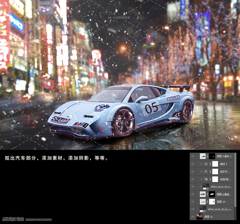
Task: Toggle eye of 色相/饱... layer
Action: pos(193,179)
